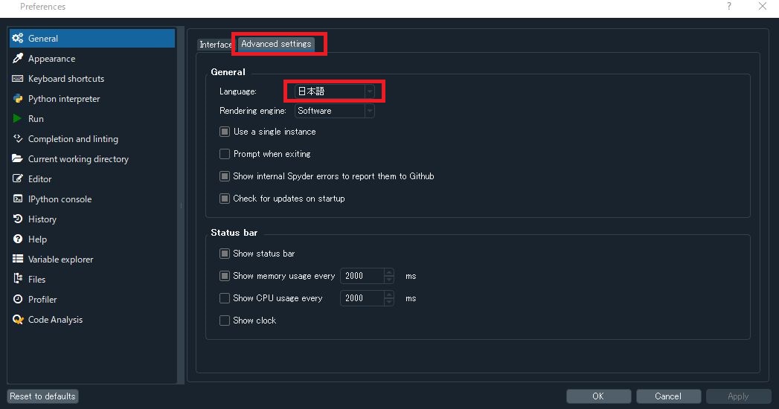Click the Variable explorer table icon

(x=18, y=259)
